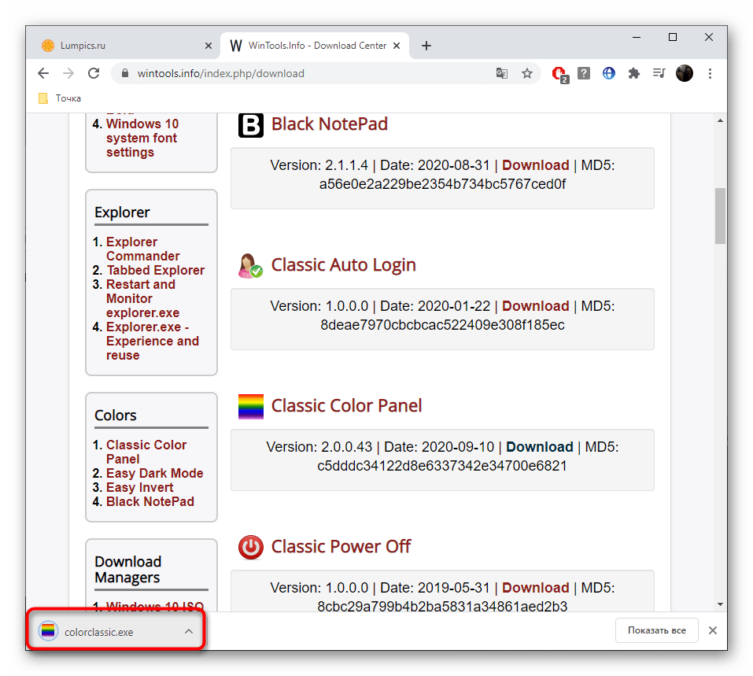Click the browser back arrow
This screenshot has width=753, height=676.
click(43, 73)
